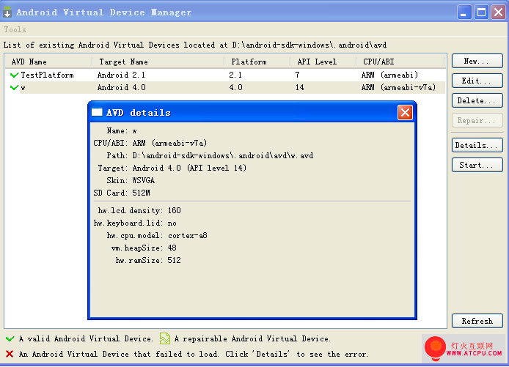
Task: Click API level 14 cell
Action: coord(300,87)
